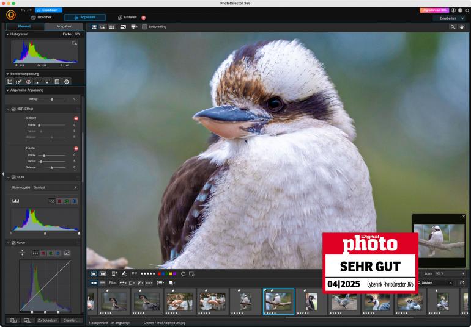Collapse the Allgemeine Anpassung section
471x327 pixels.
7,90
